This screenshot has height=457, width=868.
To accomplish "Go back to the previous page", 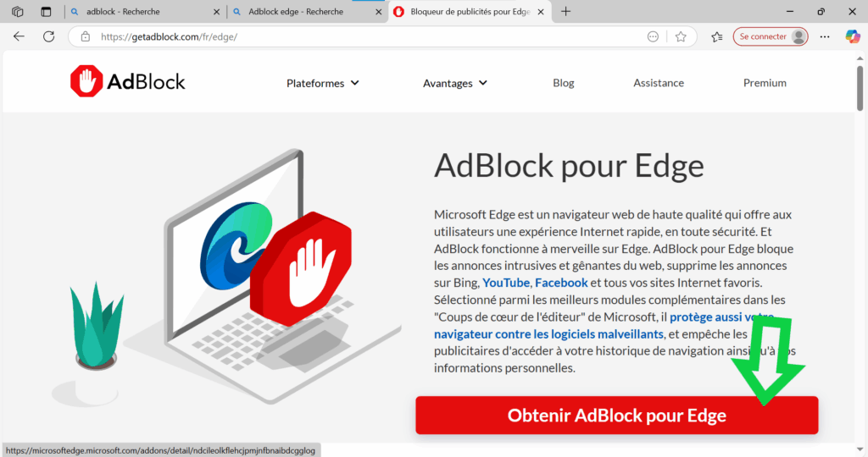I will pos(19,36).
